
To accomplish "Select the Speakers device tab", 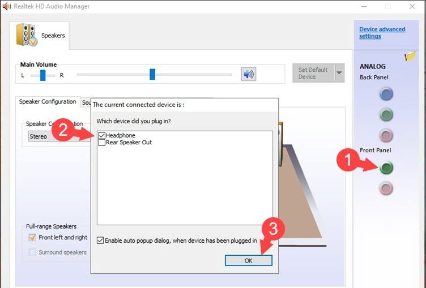I will point(40,35).
